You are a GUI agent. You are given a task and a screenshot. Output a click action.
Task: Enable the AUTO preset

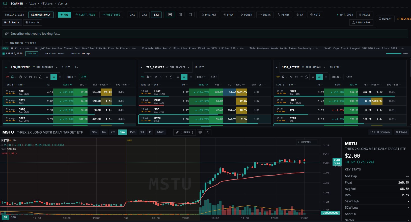[x=315, y=15]
